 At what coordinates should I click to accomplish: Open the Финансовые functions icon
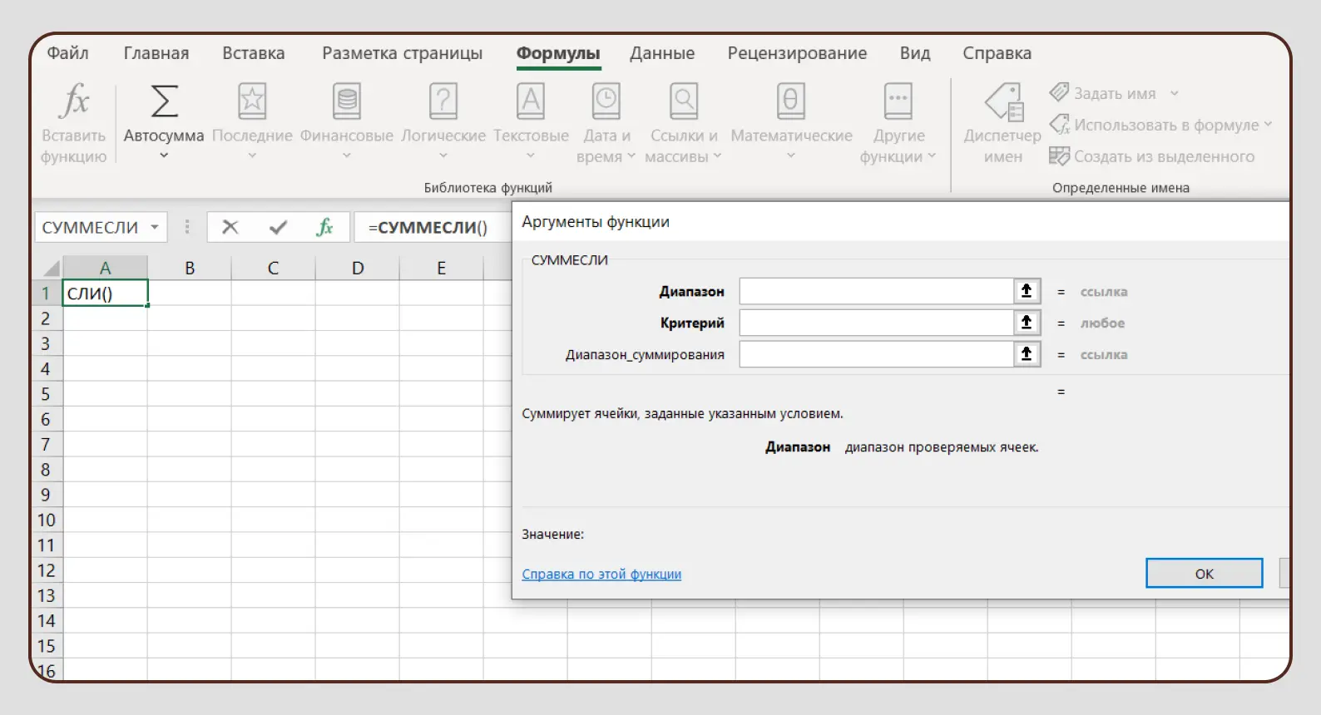click(347, 101)
